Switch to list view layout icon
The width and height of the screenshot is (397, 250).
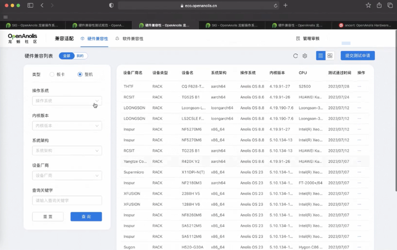coord(320,56)
